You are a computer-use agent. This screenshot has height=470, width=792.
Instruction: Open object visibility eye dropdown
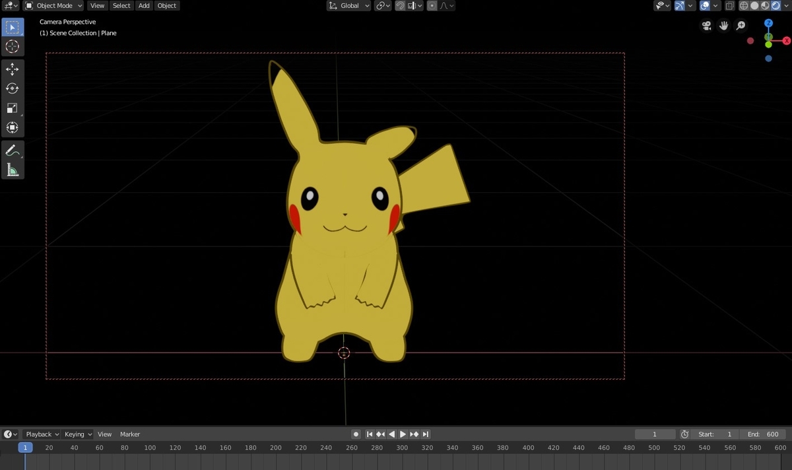tap(662, 5)
